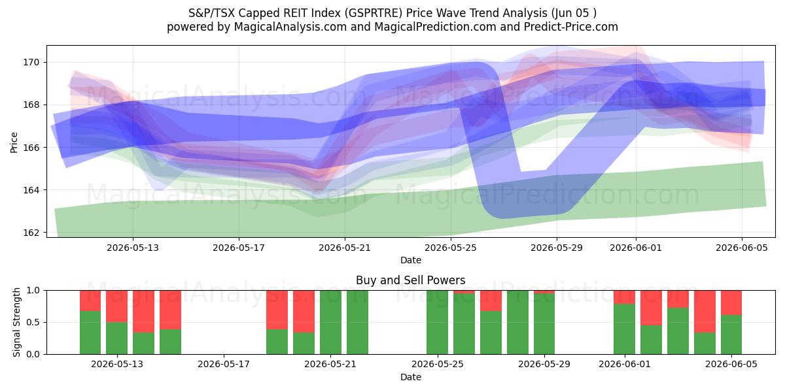The width and height of the screenshot is (785, 392).
Task: Click the 2026-05-21 date tick on the price chart
Action: (345, 248)
